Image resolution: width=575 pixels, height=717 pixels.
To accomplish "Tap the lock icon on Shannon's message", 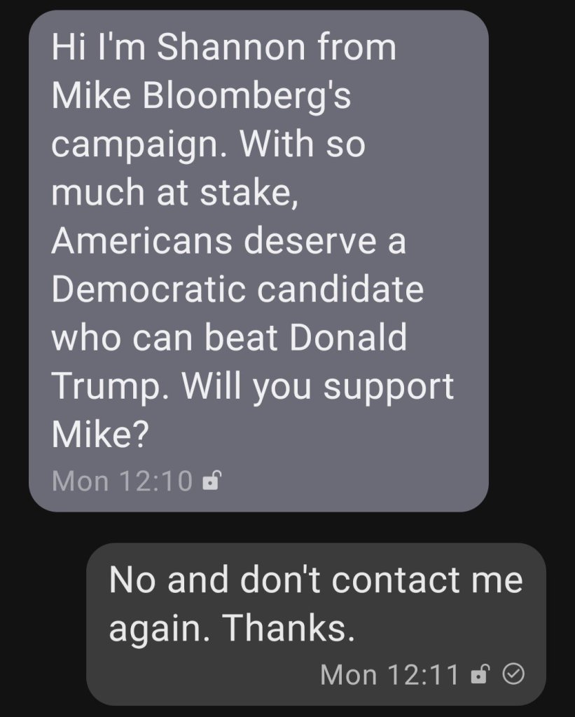I will [211, 482].
